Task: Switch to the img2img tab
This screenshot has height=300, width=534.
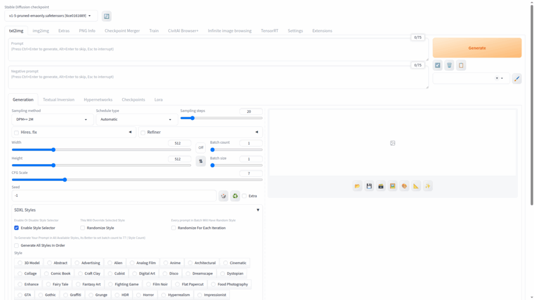Action: (x=41, y=31)
